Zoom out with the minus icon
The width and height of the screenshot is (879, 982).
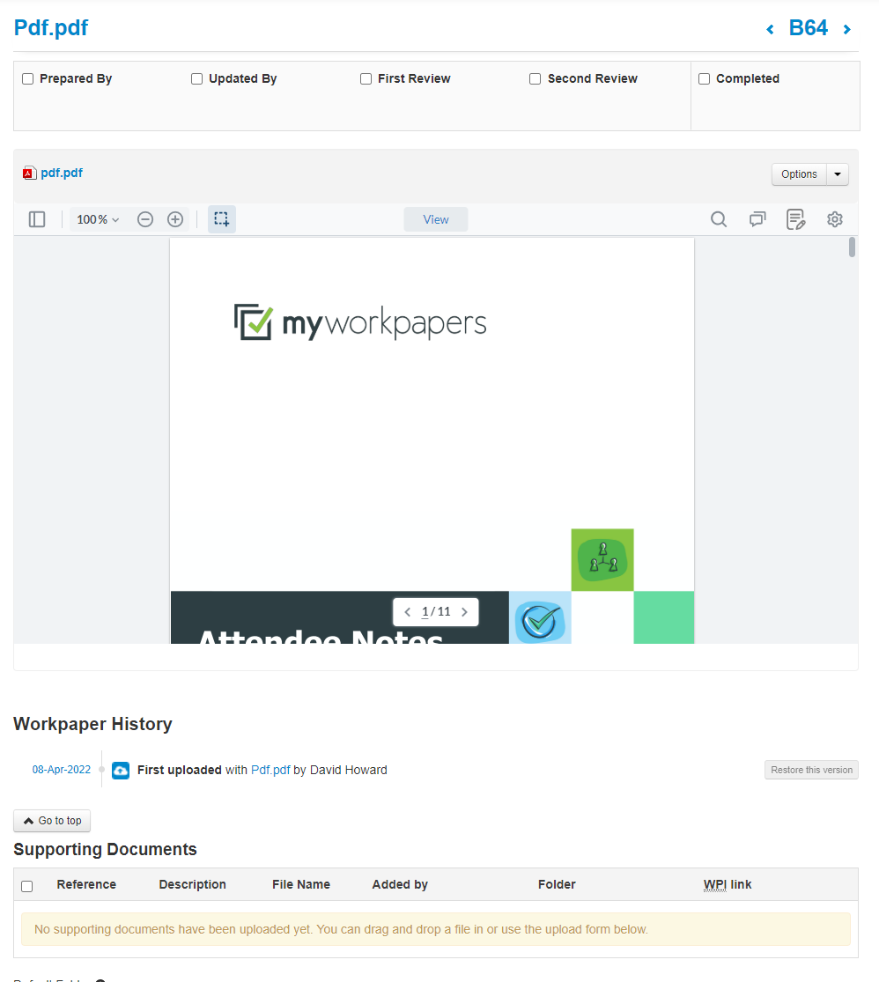[x=145, y=219]
